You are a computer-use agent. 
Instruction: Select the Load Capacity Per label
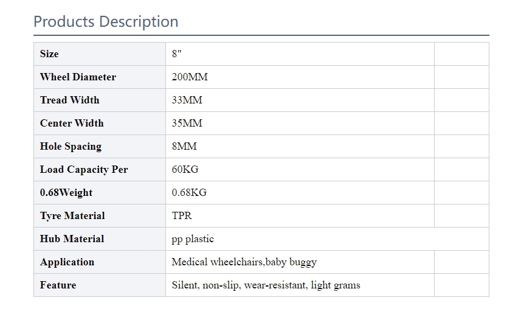pyautogui.click(x=84, y=170)
